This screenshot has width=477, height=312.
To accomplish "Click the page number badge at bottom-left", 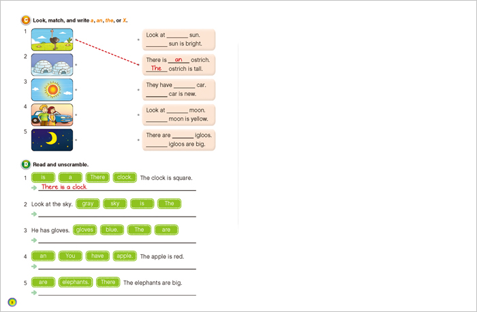I will tap(11, 302).
